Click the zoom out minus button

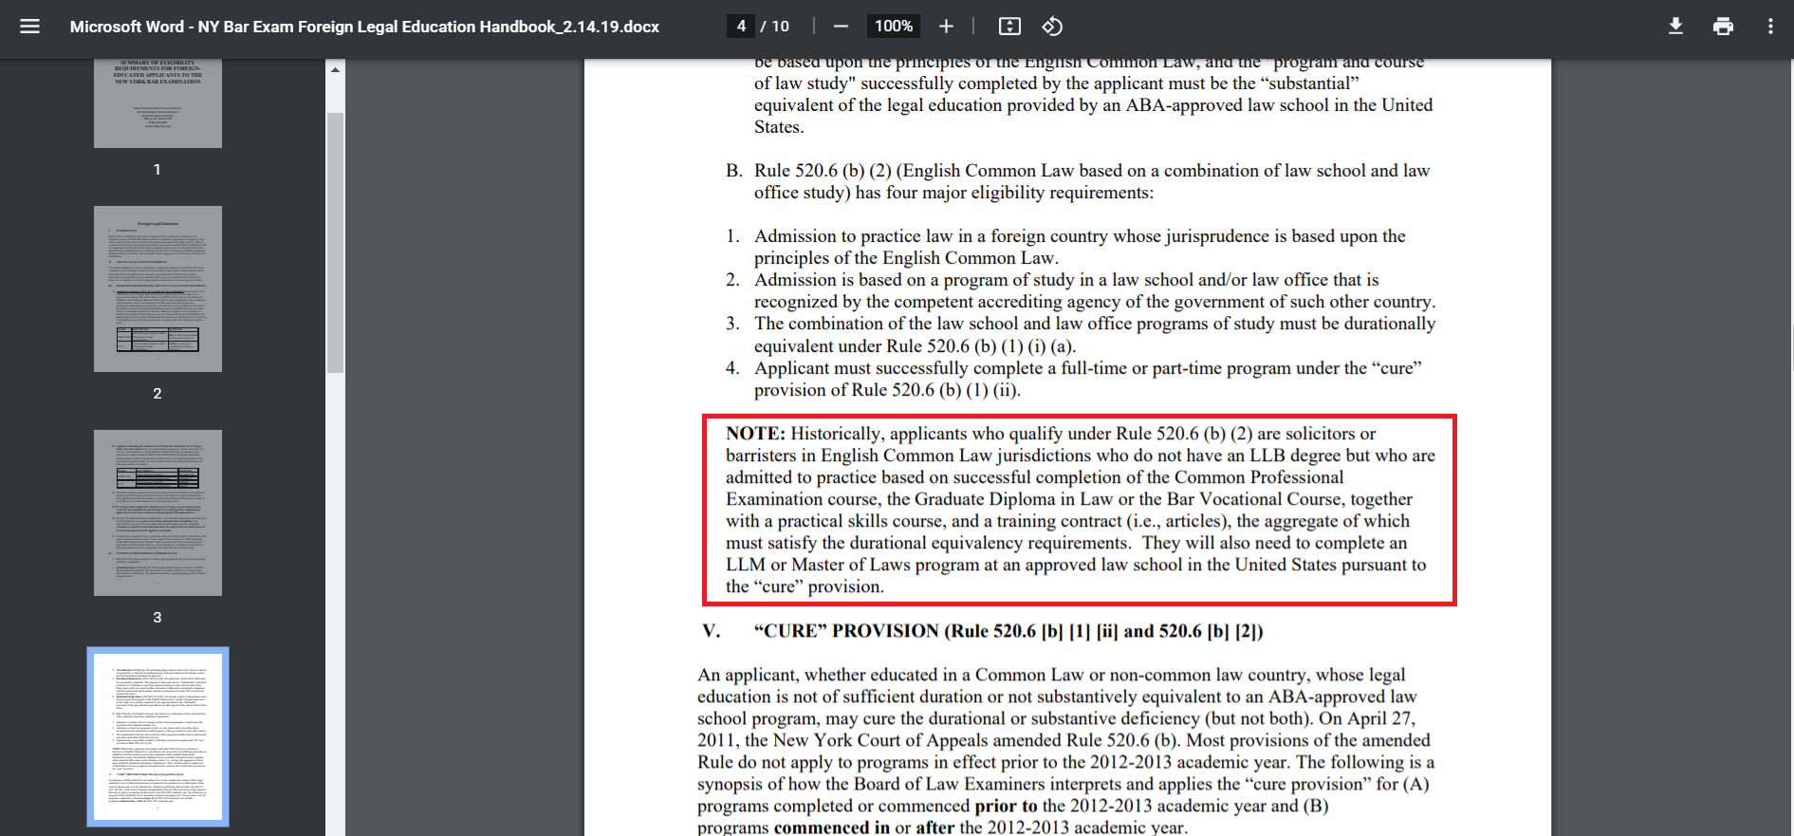[841, 27]
